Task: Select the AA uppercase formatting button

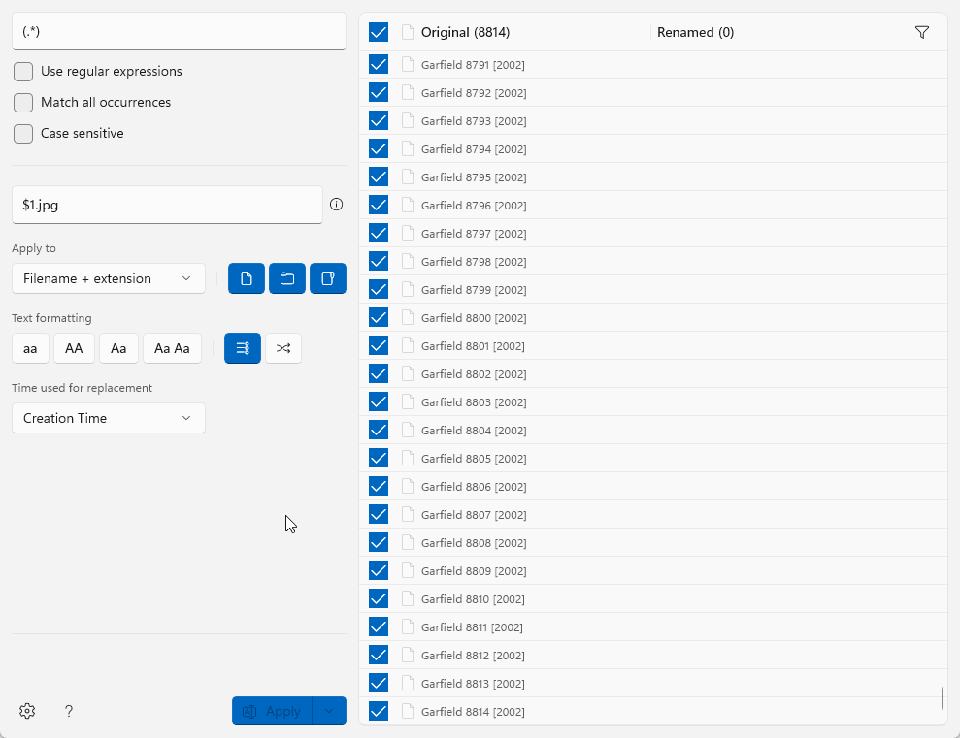Action: pyautogui.click(x=74, y=348)
